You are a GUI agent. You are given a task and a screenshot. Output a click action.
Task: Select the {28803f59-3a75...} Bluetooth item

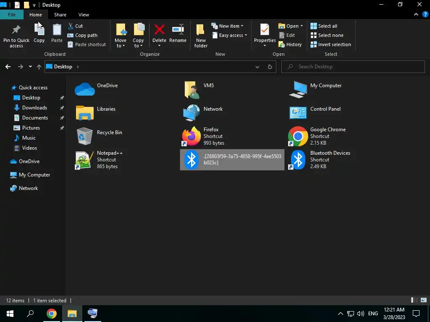coord(232,160)
